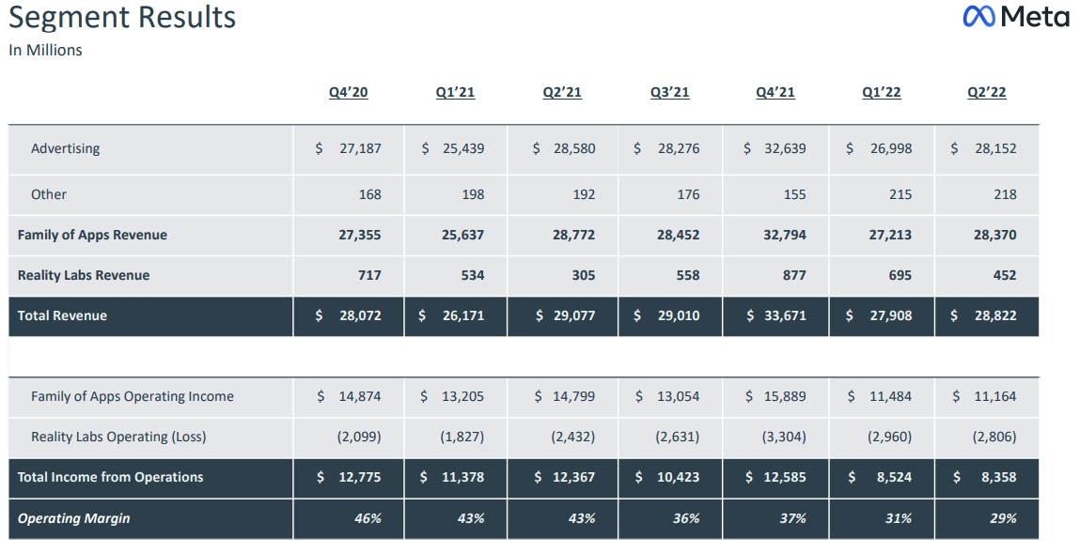The height and width of the screenshot is (553, 1080).
Task: Select the Q4'20 column header
Action: (x=349, y=92)
